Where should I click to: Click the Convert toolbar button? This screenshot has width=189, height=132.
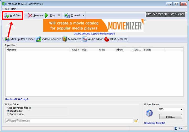pyautogui.click(x=72, y=15)
